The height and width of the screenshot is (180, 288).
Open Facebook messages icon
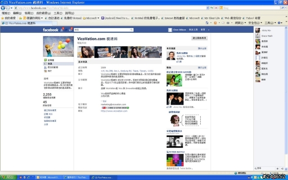[66, 30]
